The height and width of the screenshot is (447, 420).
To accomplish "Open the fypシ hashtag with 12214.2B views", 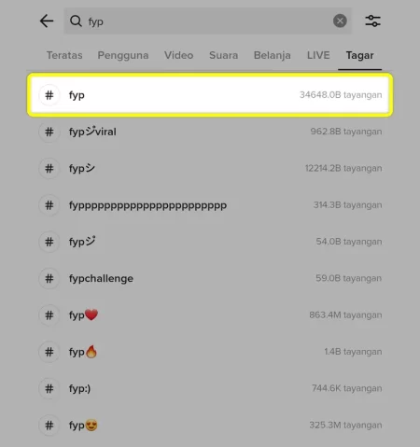I will [x=210, y=168].
